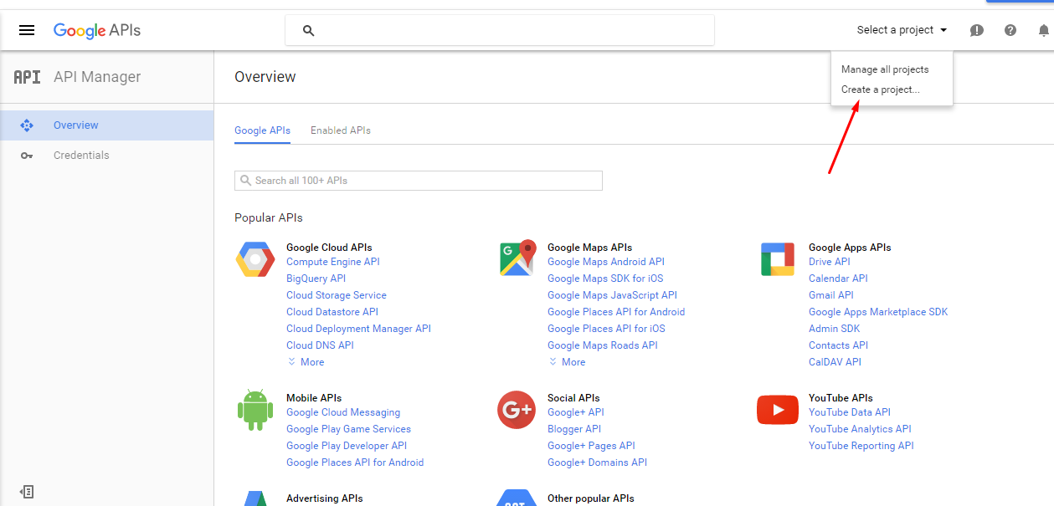This screenshot has height=506, width=1054.
Task: Click the G+ Social APIs icon
Action: [x=517, y=410]
